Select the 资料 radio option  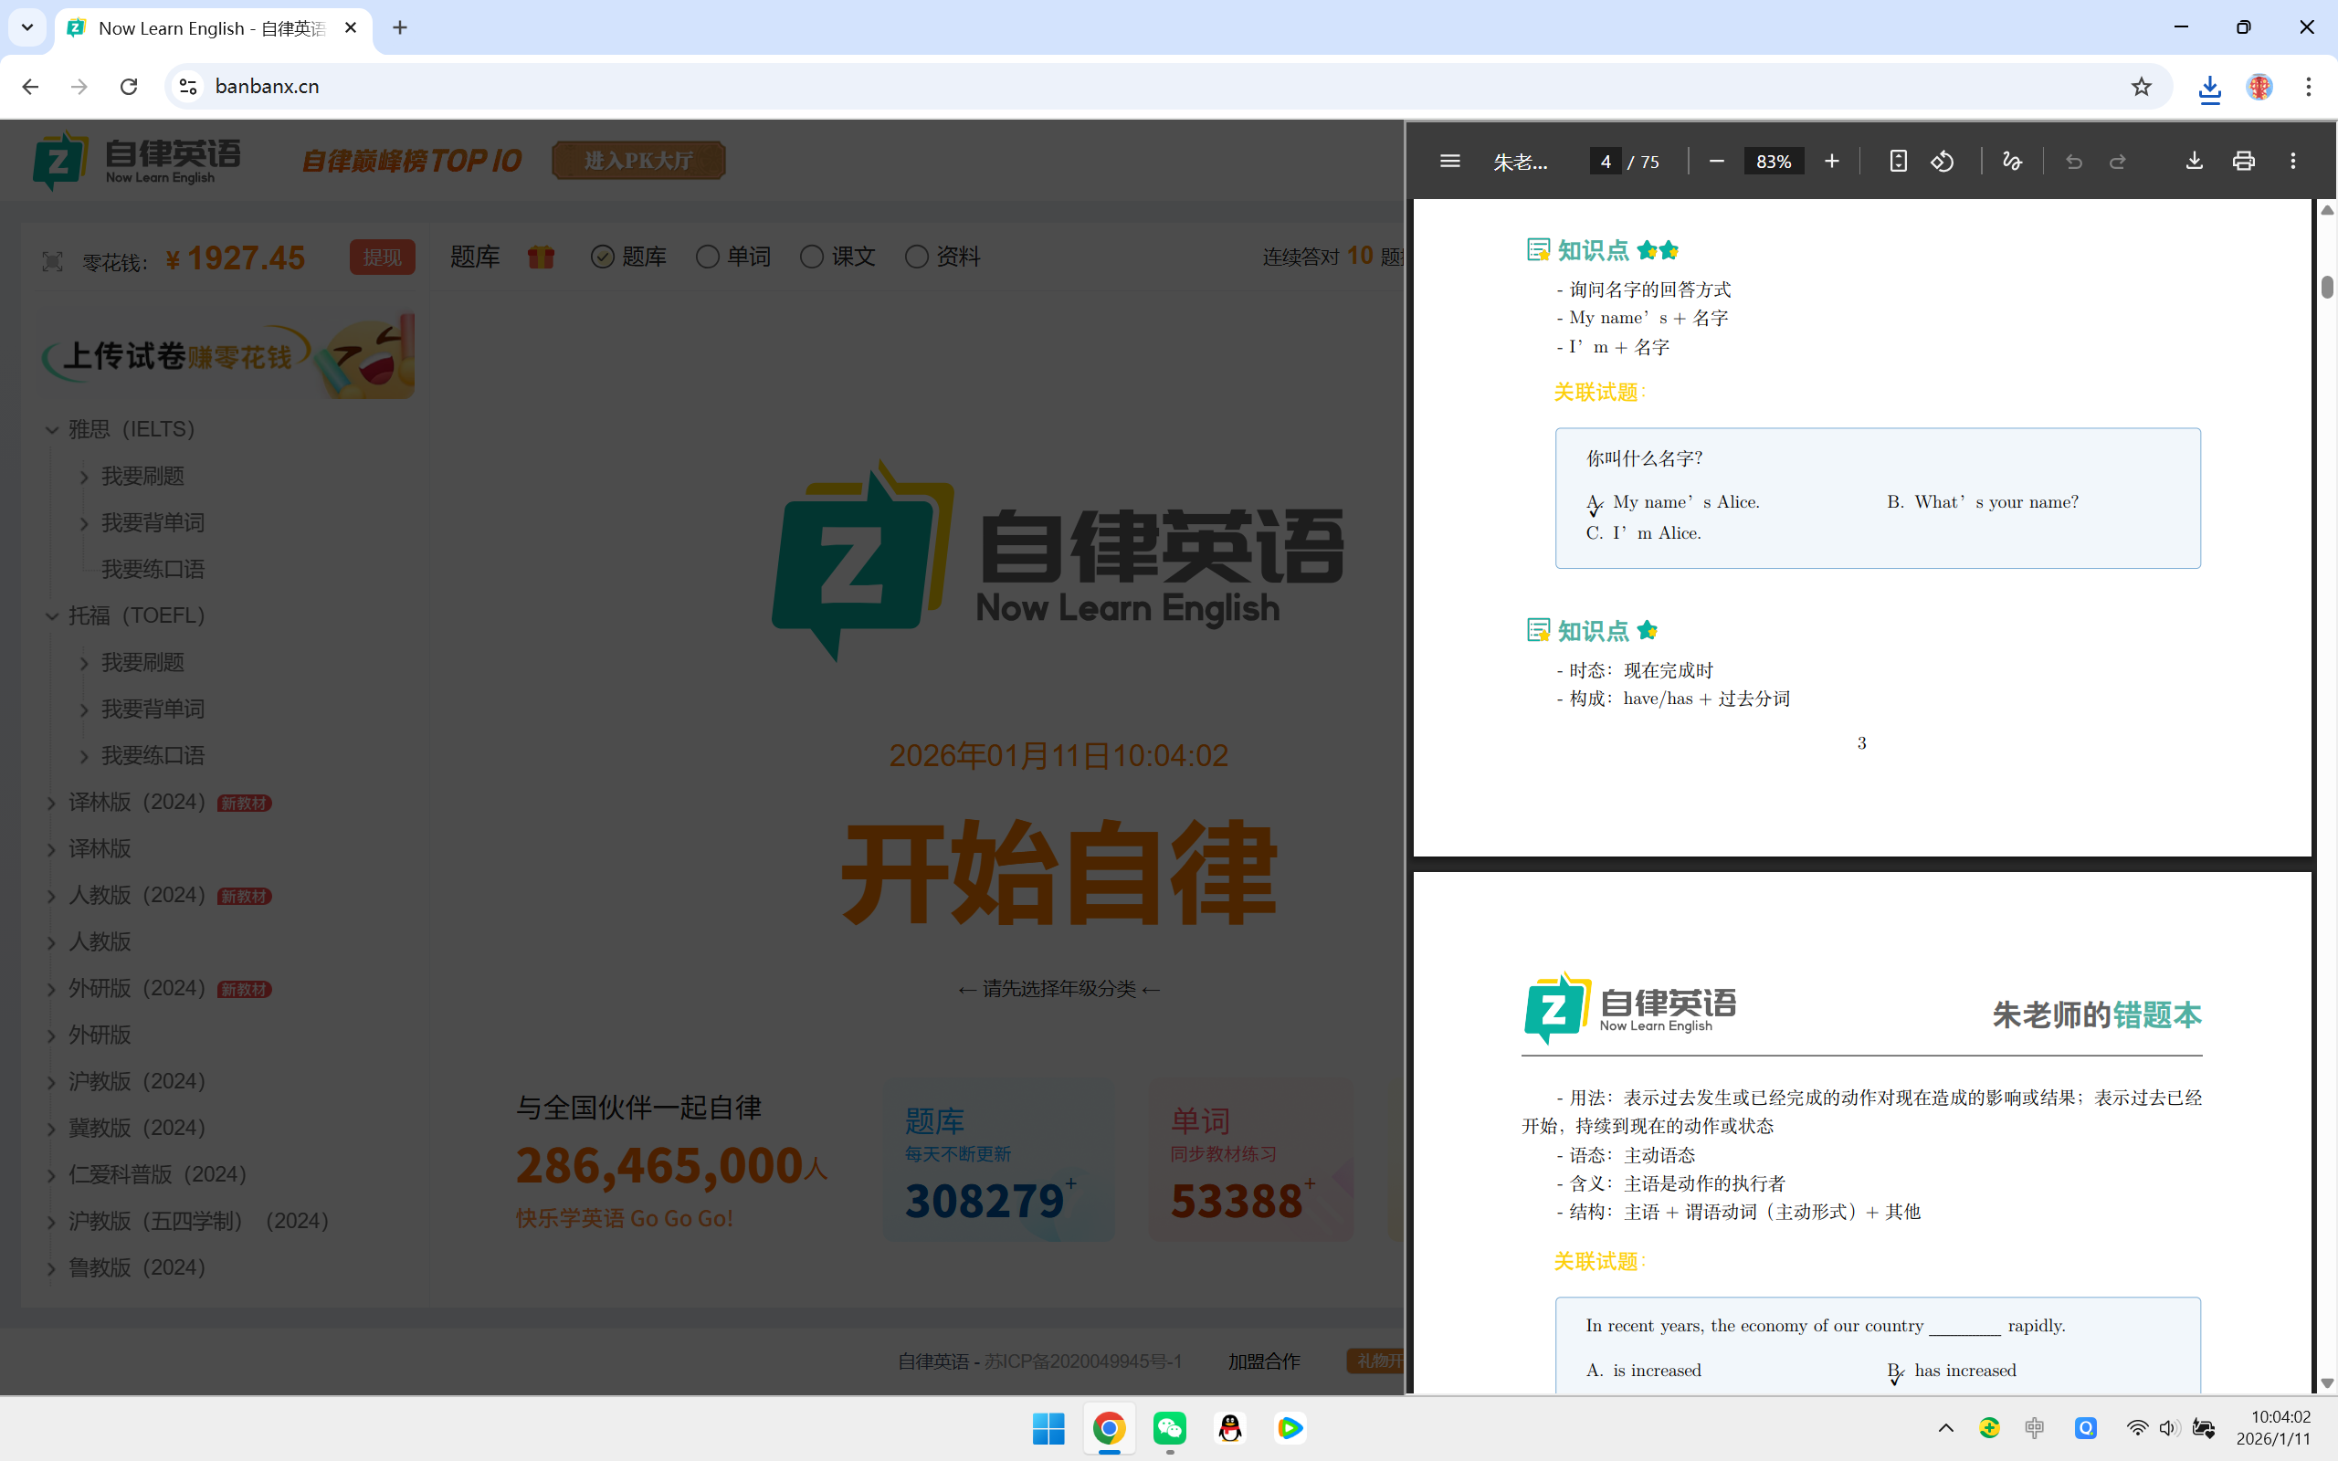[x=917, y=257]
